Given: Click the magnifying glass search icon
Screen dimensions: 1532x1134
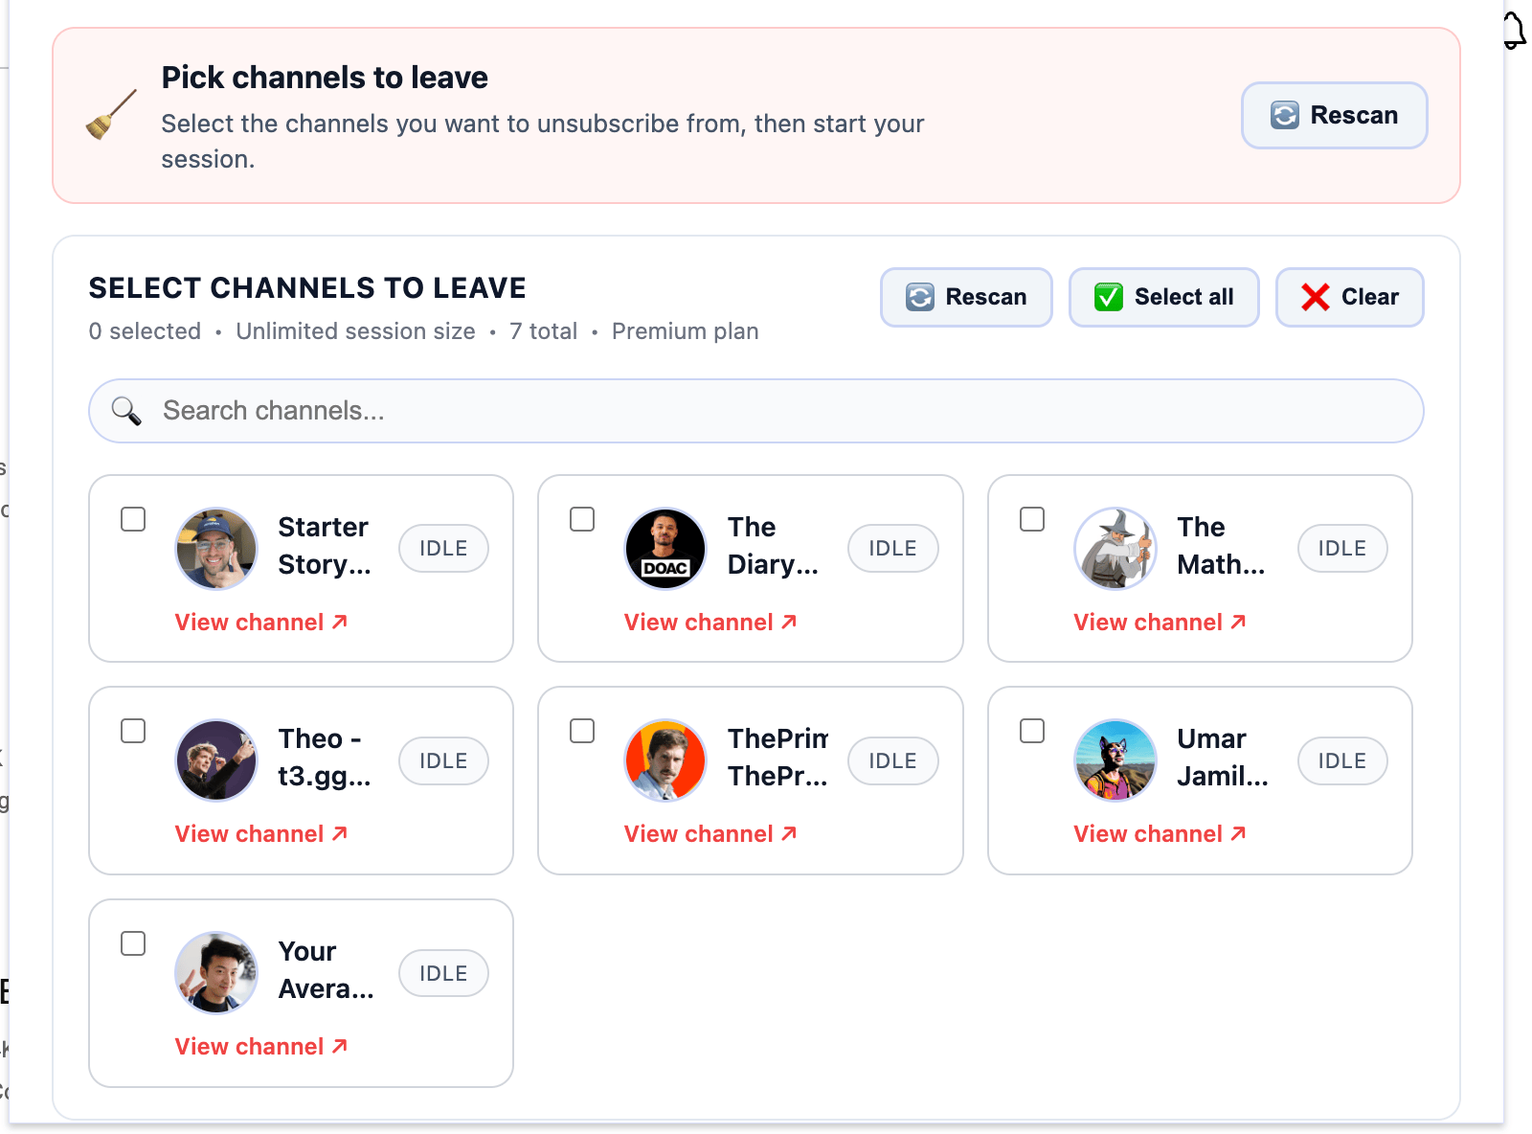Looking at the screenshot, I should (x=125, y=410).
